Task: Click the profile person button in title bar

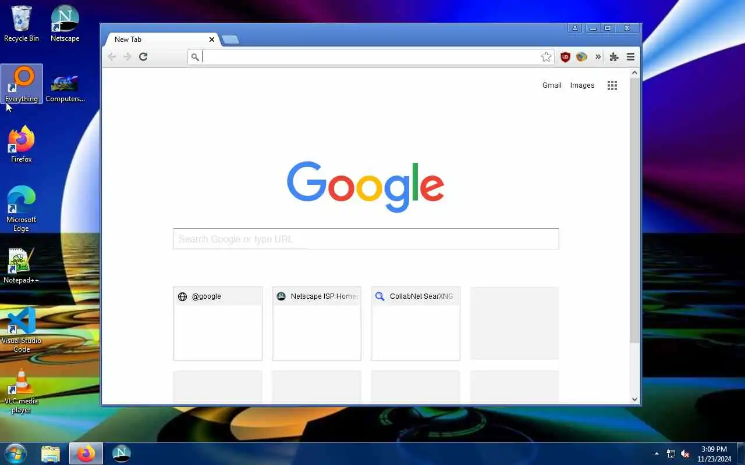Action: click(575, 28)
